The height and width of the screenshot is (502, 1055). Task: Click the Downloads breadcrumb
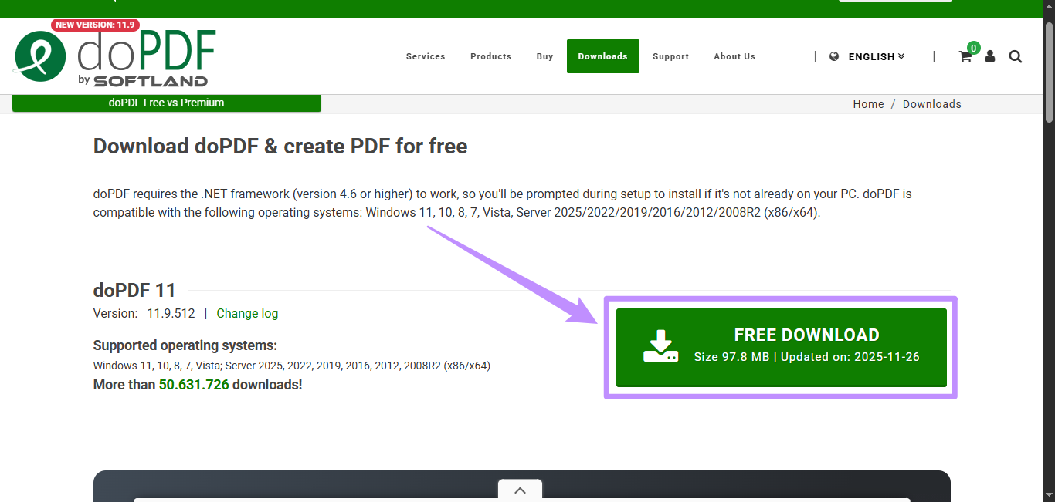(932, 104)
